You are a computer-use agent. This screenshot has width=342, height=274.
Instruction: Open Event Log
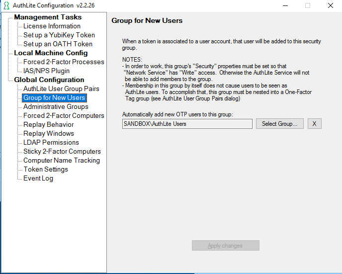38,178
